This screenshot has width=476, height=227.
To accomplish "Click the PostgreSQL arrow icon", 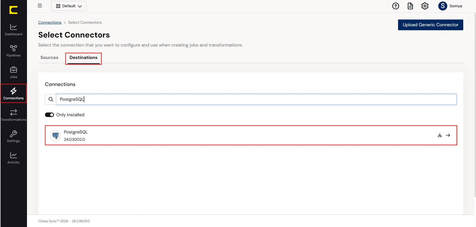I will click(x=448, y=135).
